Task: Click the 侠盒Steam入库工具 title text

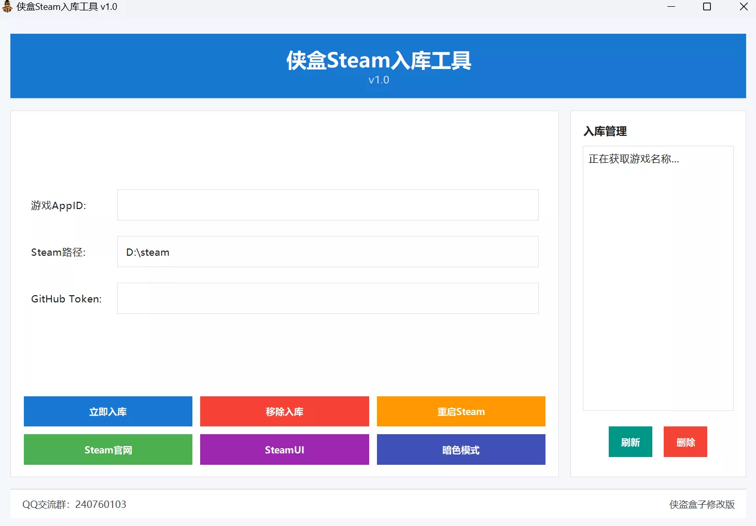Action: pyautogui.click(x=68, y=7)
